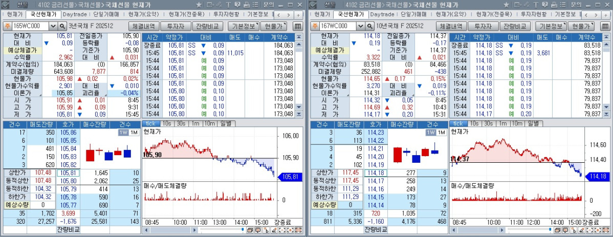Click the full-range fit icon under right chart
613x237 pixels.
tap(606, 230)
